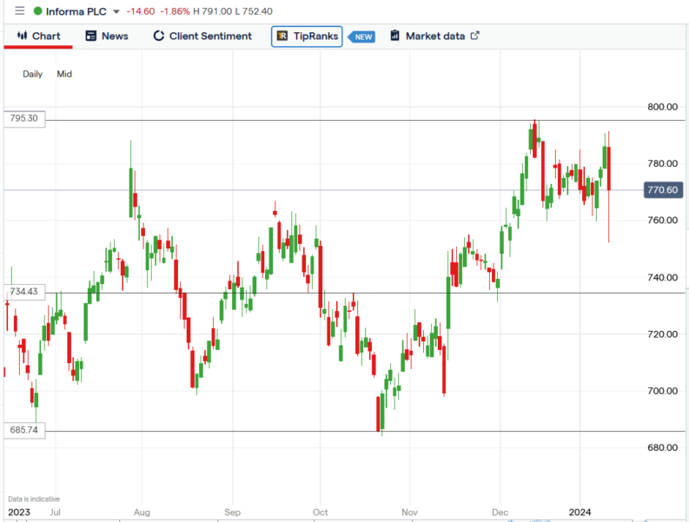Viewport: 689px width, 522px height.
Task: Select the 795.30 horizontal level label
Action: point(25,118)
